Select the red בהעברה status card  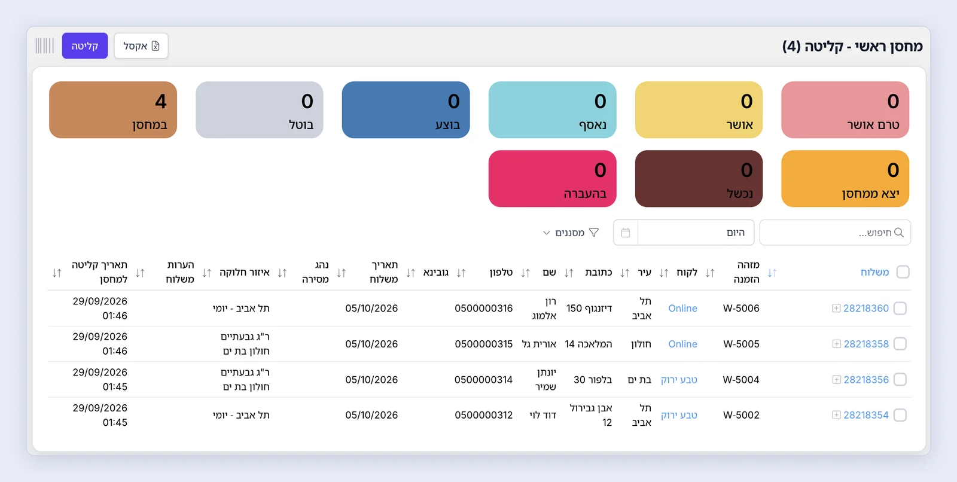point(552,179)
